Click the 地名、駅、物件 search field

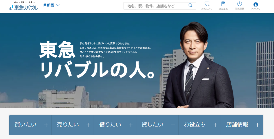[160, 6]
